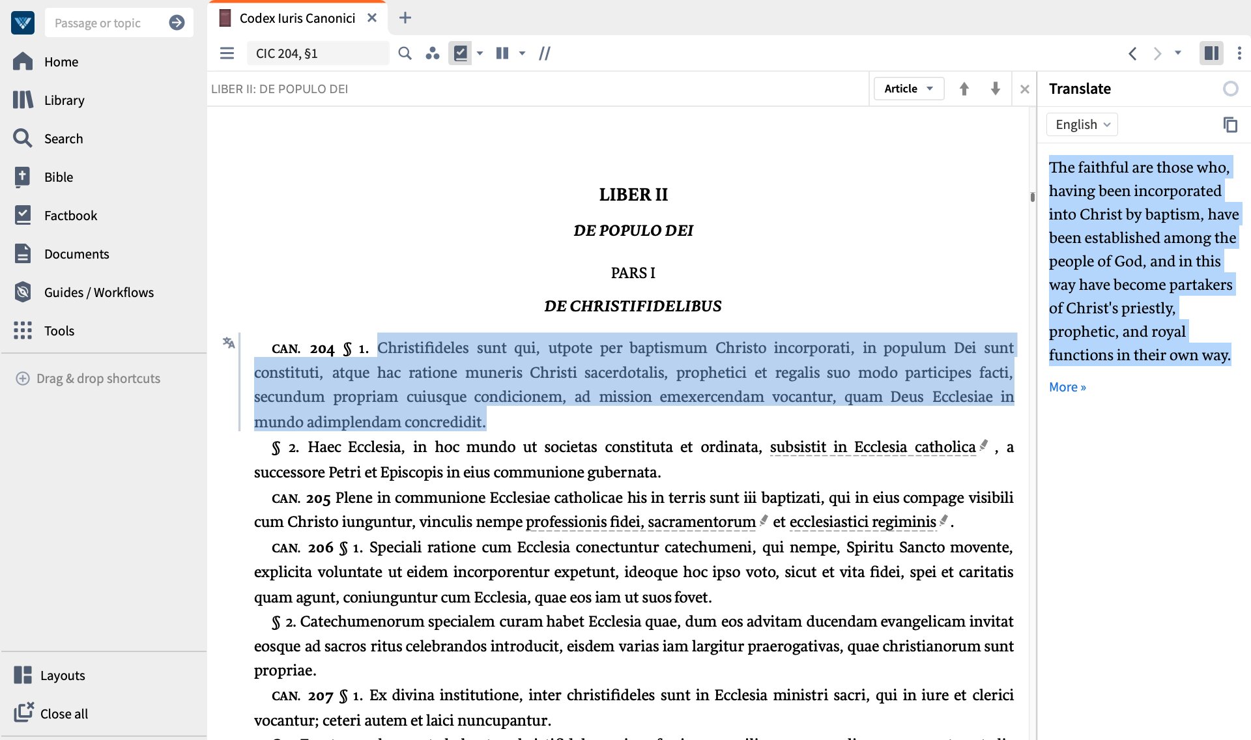This screenshot has width=1251, height=740.
Task: Open the English language dropdown
Action: point(1082,124)
